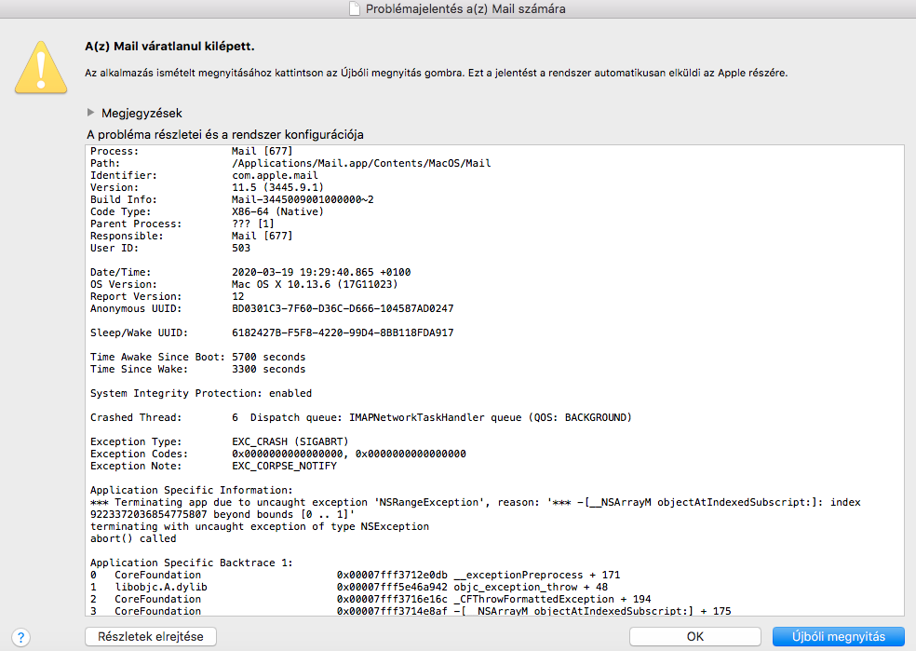This screenshot has width=916, height=651.
Task: Click the Report Version value 12
Action: [237, 296]
